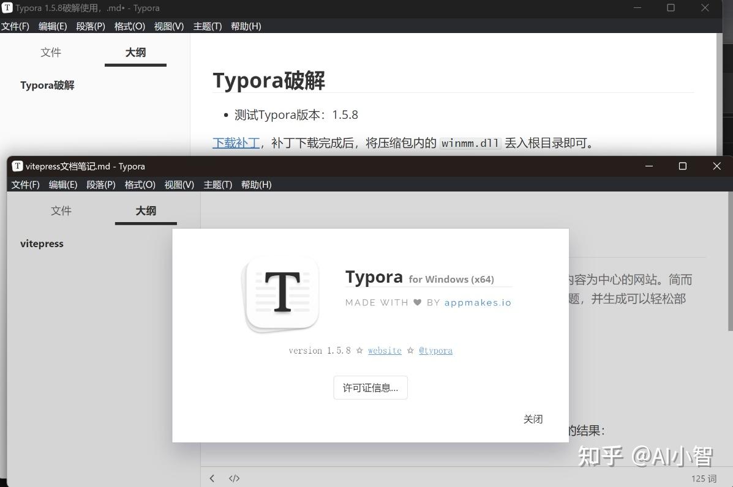Select the Typora破解 outline item
The image size is (733, 487).
coord(47,85)
